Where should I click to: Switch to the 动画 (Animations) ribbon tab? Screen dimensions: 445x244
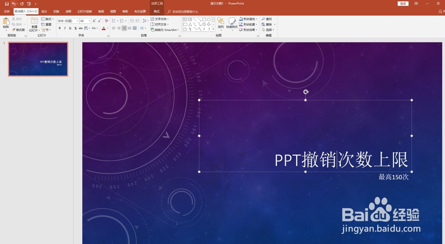point(69,12)
